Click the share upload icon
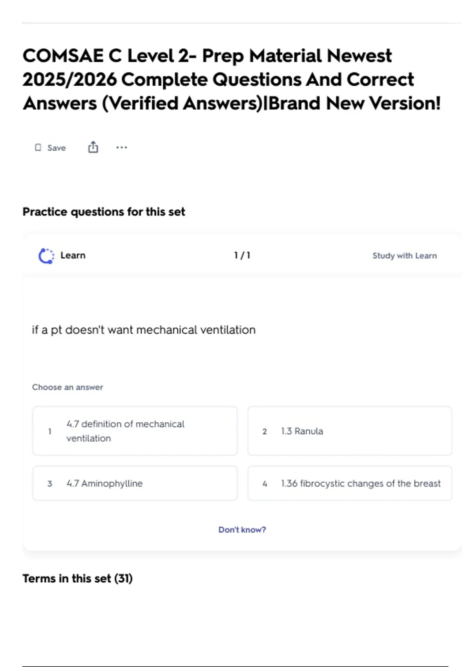Image resolution: width=471 pixels, height=667 pixels. [x=93, y=147]
